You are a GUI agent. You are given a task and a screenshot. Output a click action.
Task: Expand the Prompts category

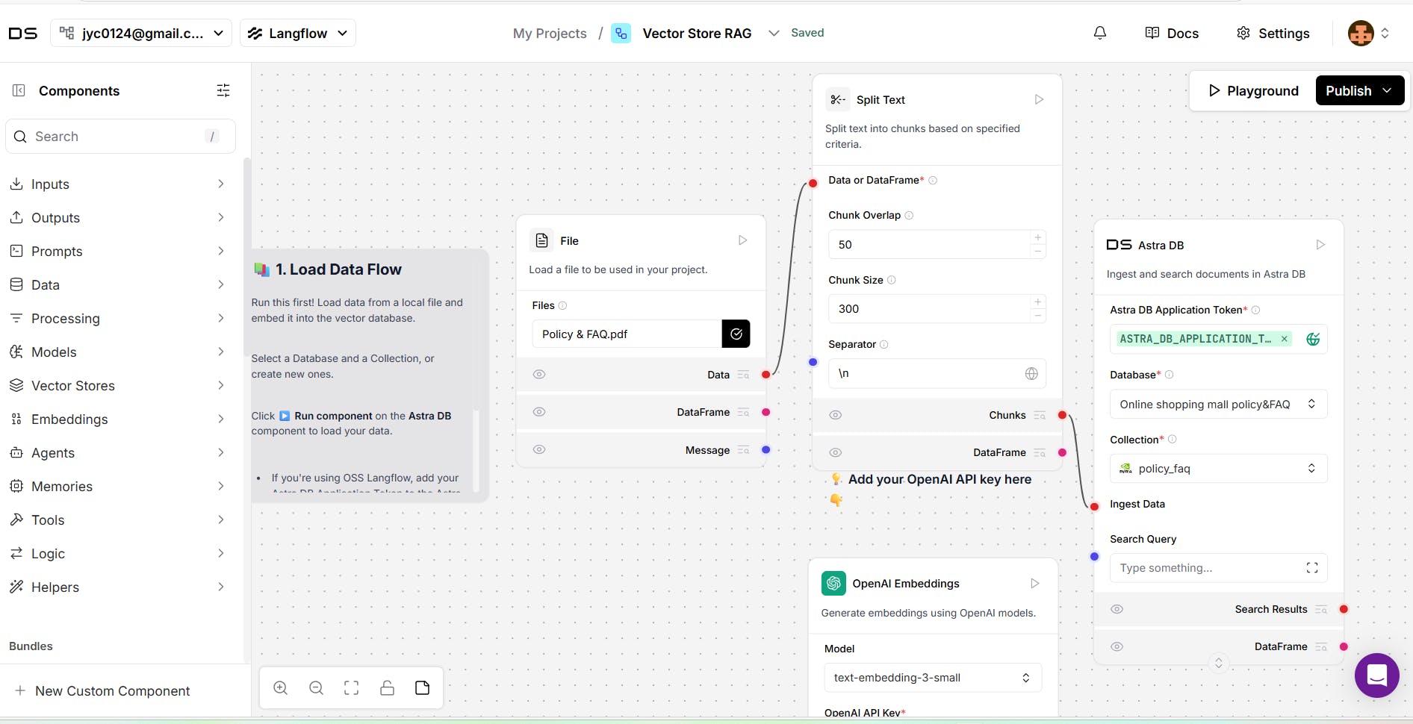pyautogui.click(x=117, y=252)
